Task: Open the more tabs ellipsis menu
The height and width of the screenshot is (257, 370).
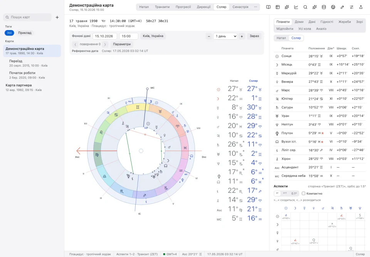Action: (x=255, y=7)
